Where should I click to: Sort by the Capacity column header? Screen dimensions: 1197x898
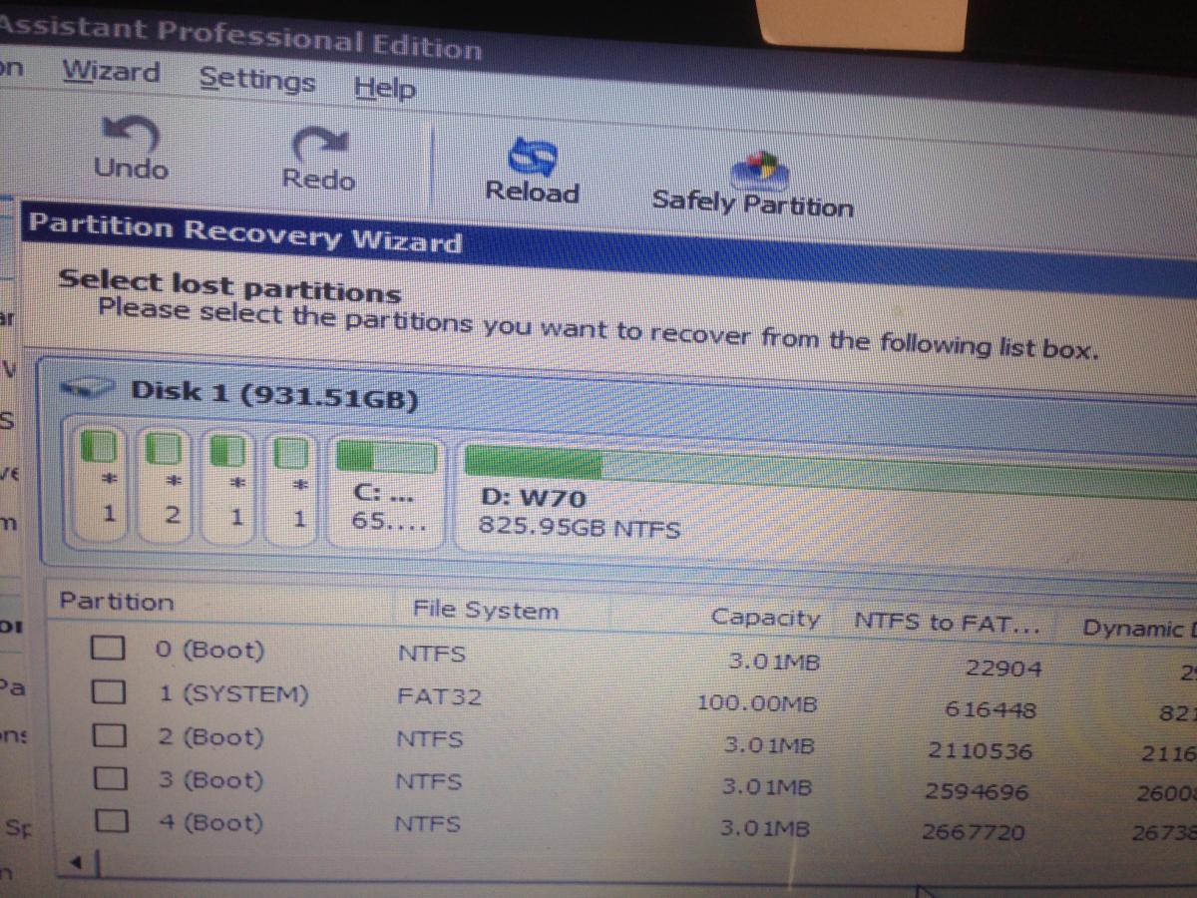click(765, 618)
